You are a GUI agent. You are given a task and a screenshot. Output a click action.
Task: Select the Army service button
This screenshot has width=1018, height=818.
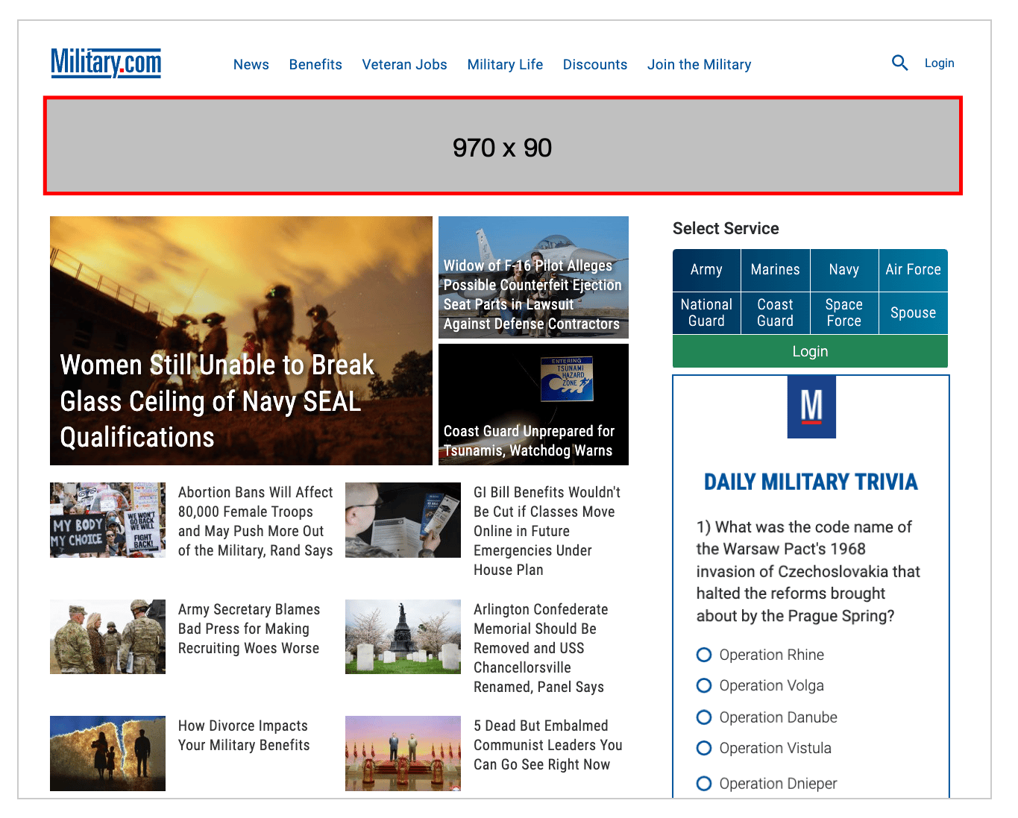pyautogui.click(x=706, y=270)
